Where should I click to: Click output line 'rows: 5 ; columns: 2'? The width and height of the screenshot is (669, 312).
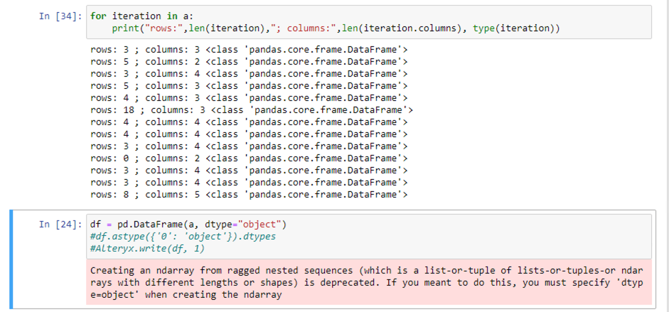pyautogui.click(x=249, y=61)
